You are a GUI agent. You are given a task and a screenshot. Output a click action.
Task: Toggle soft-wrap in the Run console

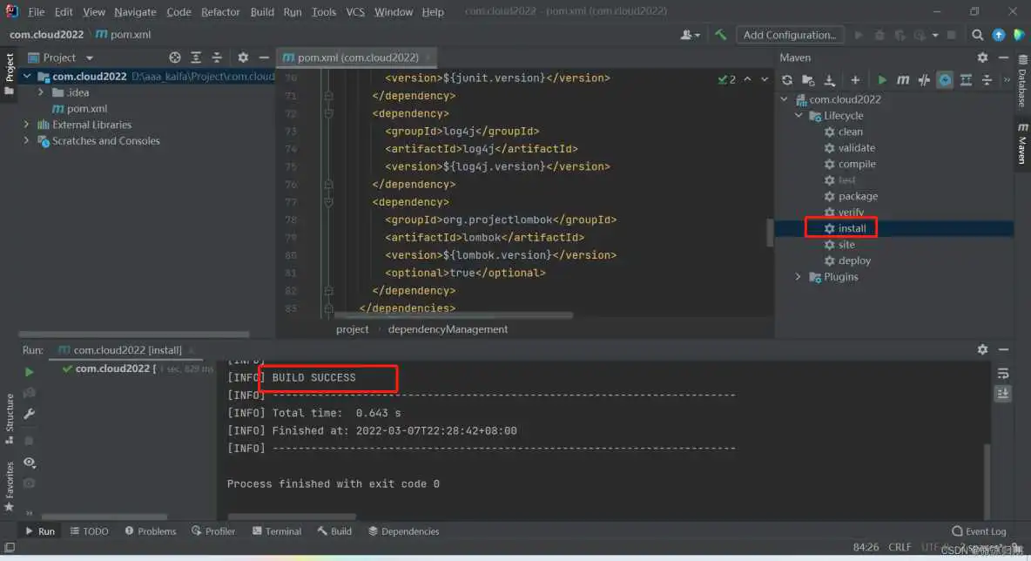(x=1003, y=374)
